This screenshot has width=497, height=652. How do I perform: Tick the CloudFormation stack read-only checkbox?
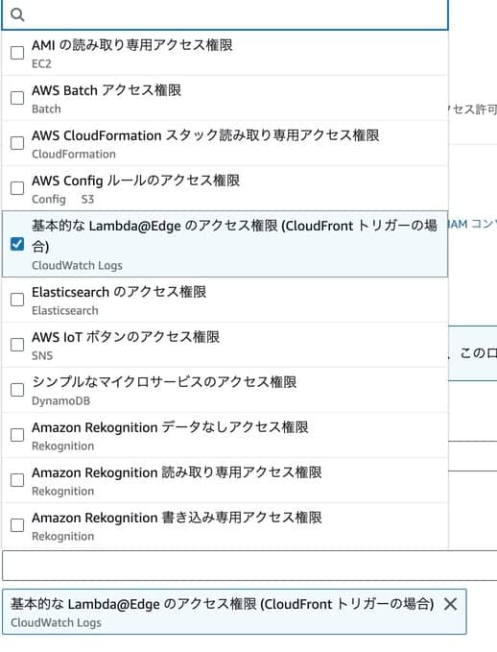(x=17, y=143)
